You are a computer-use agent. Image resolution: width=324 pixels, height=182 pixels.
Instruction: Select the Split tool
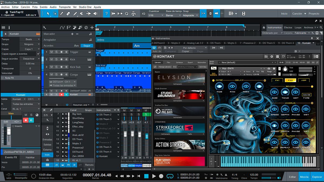pos(62,13)
